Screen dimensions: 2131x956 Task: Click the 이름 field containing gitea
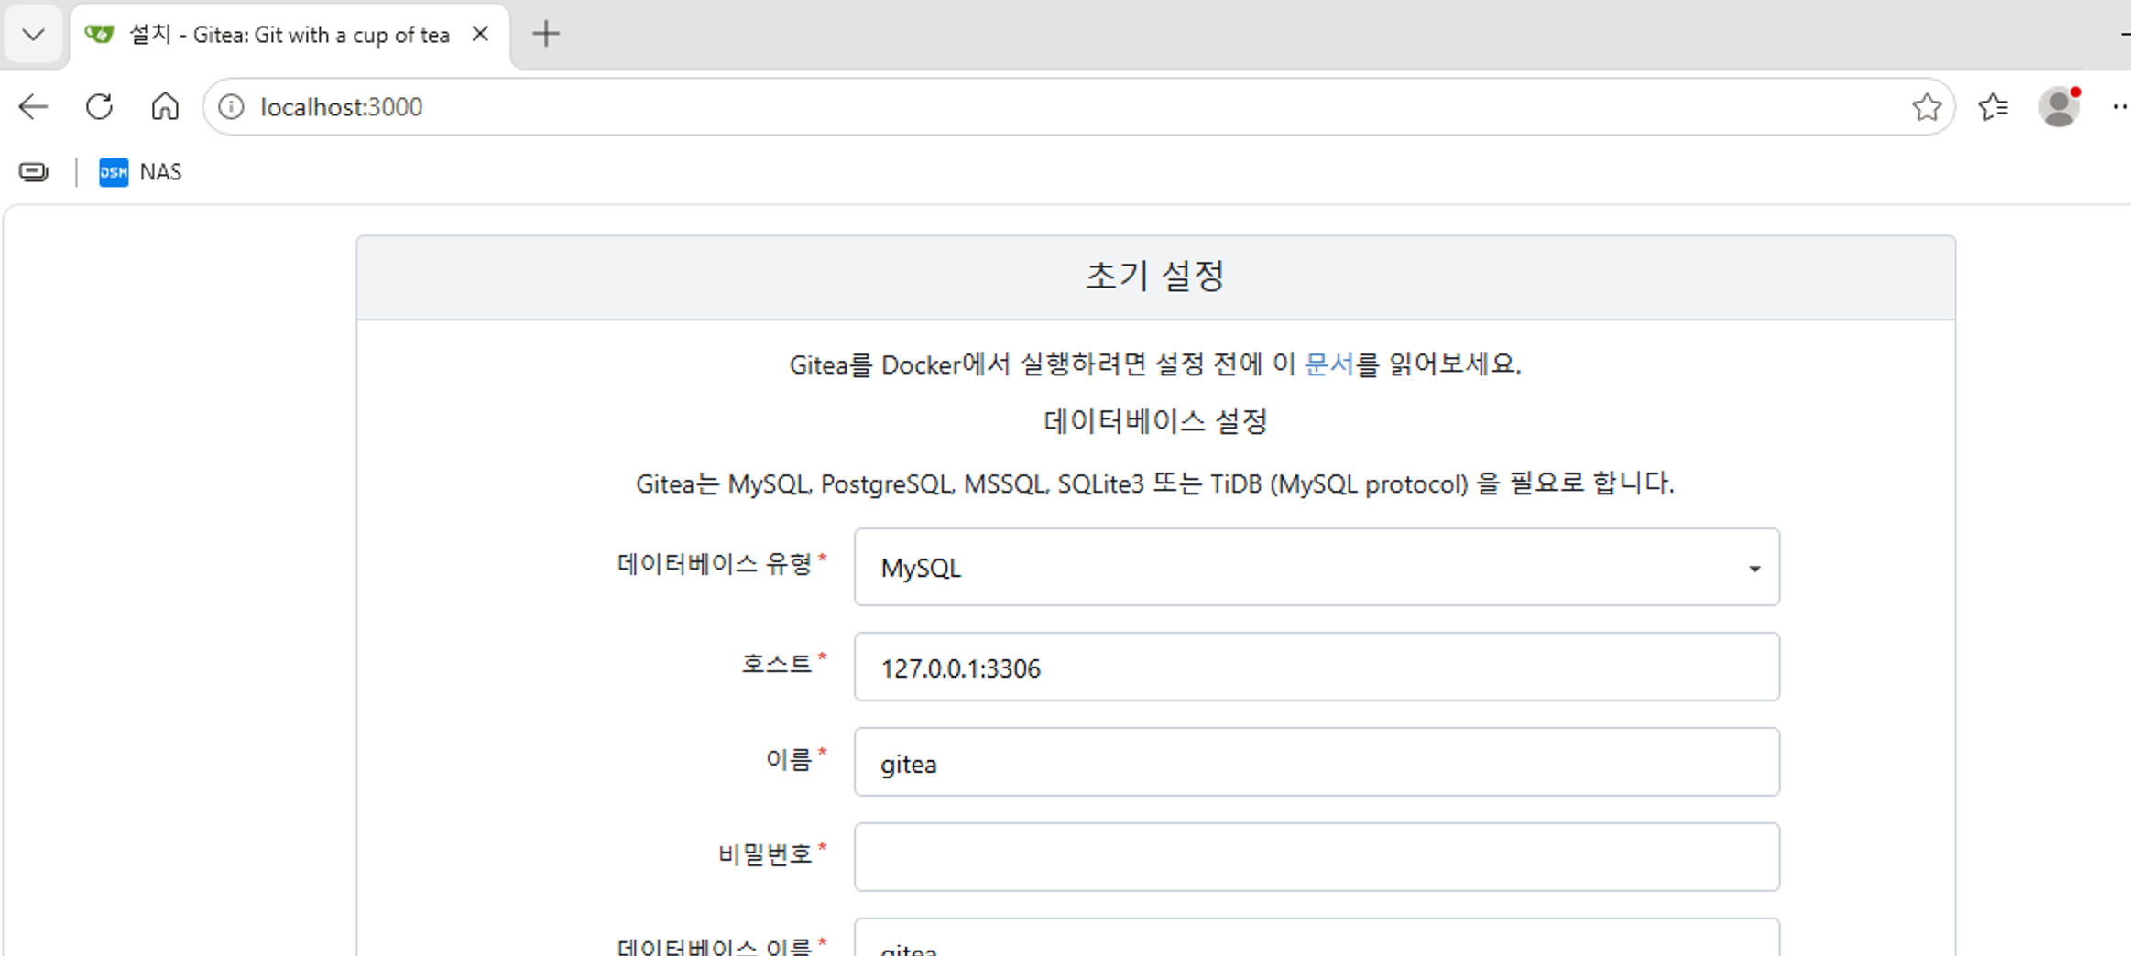tap(1317, 762)
